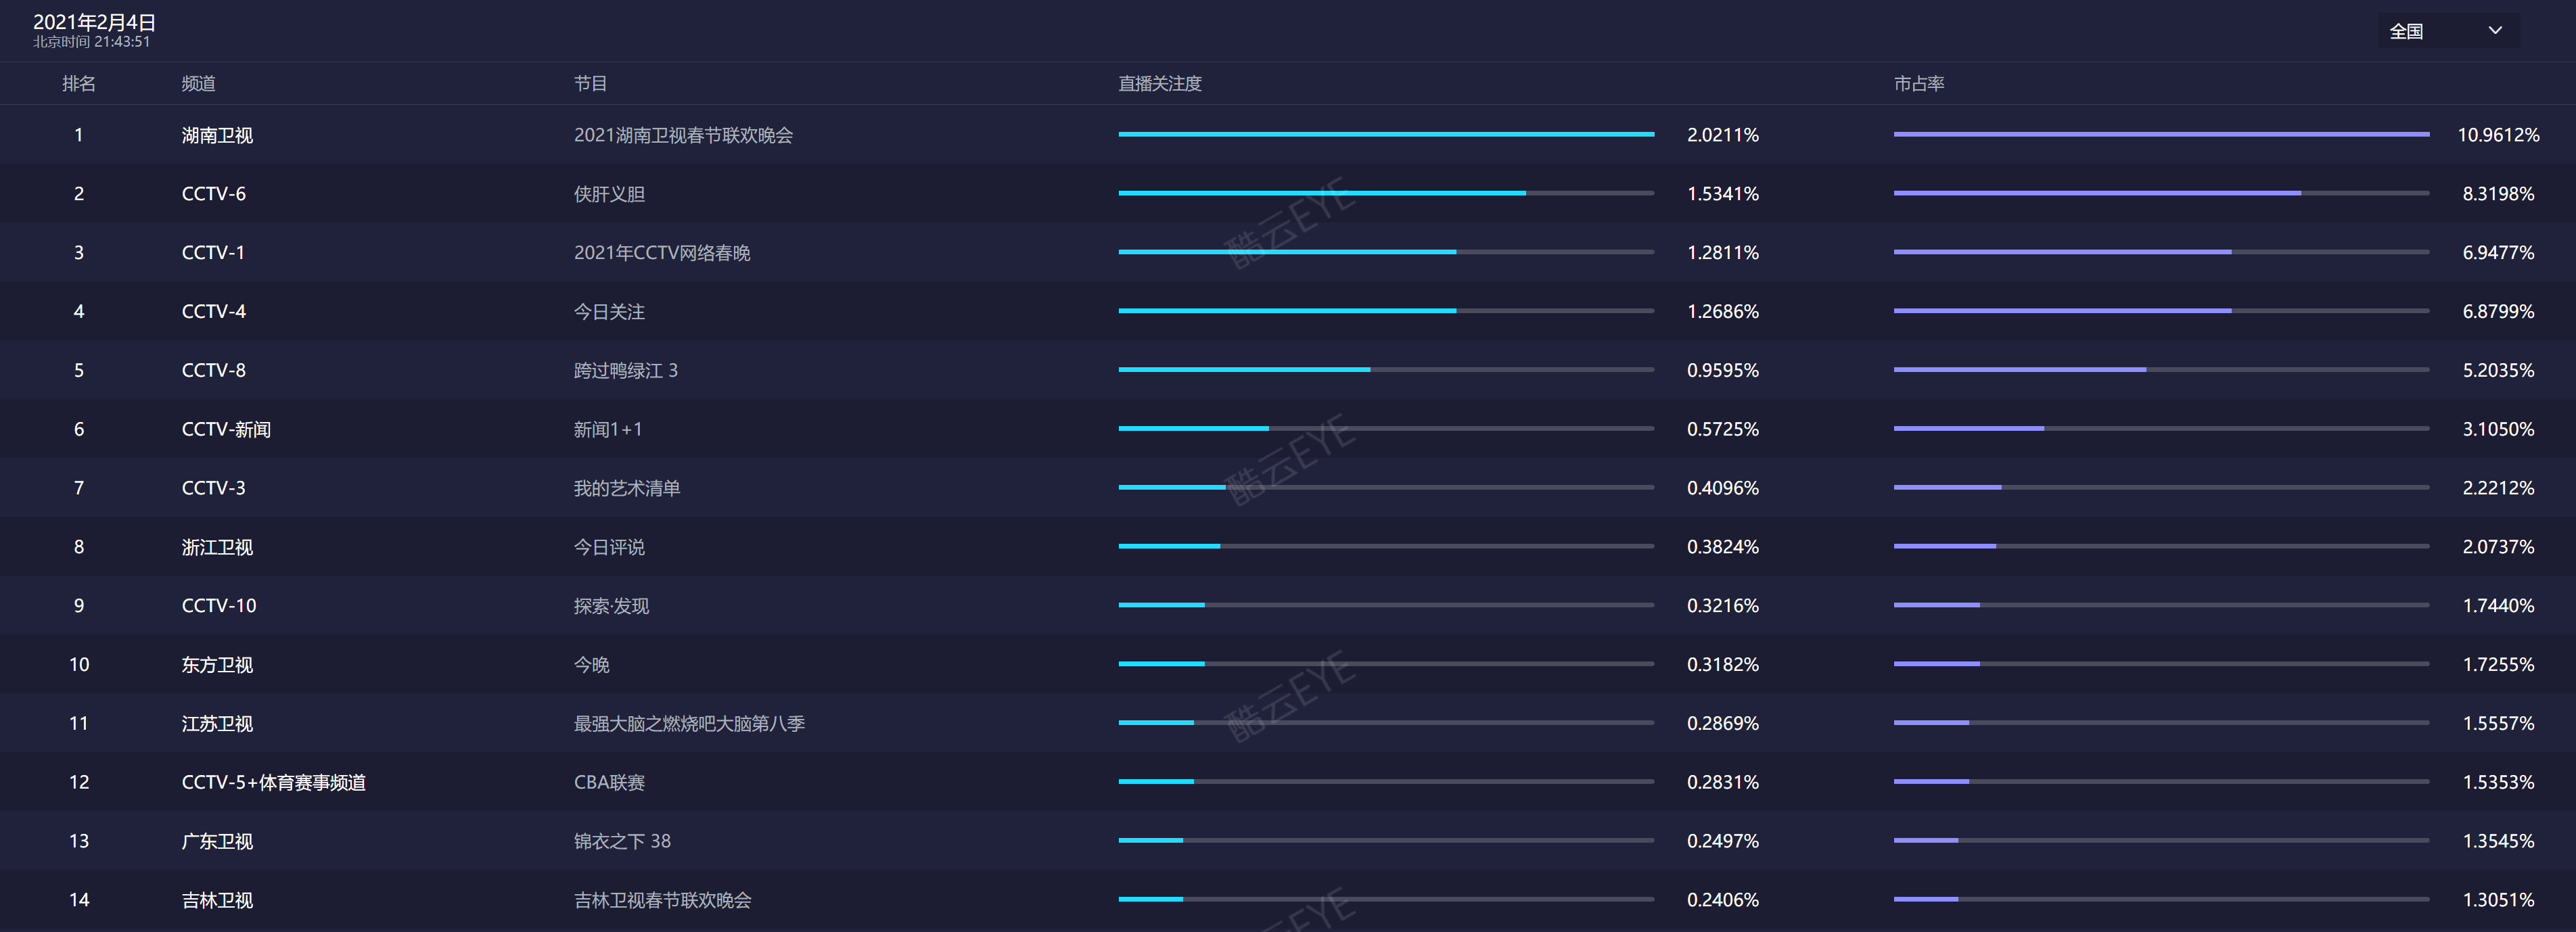Select the CCTV-新闻 channel name
This screenshot has width=2576, height=932.
click(x=226, y=430)
